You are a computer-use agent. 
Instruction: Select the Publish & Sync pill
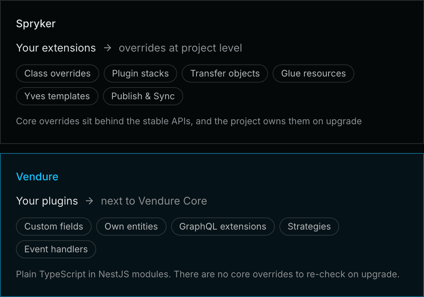(143, 96)
